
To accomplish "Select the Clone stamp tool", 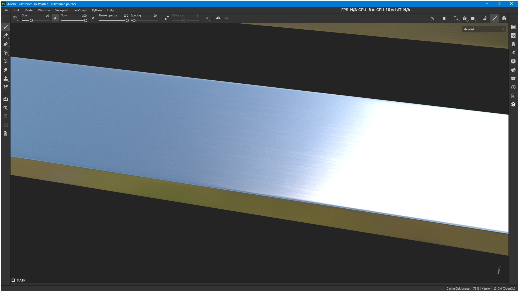I will (5, 79).
